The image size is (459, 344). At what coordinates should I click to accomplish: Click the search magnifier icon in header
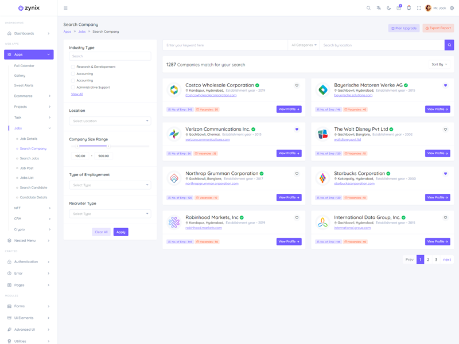pyautogui.click(x=368, y=8)
